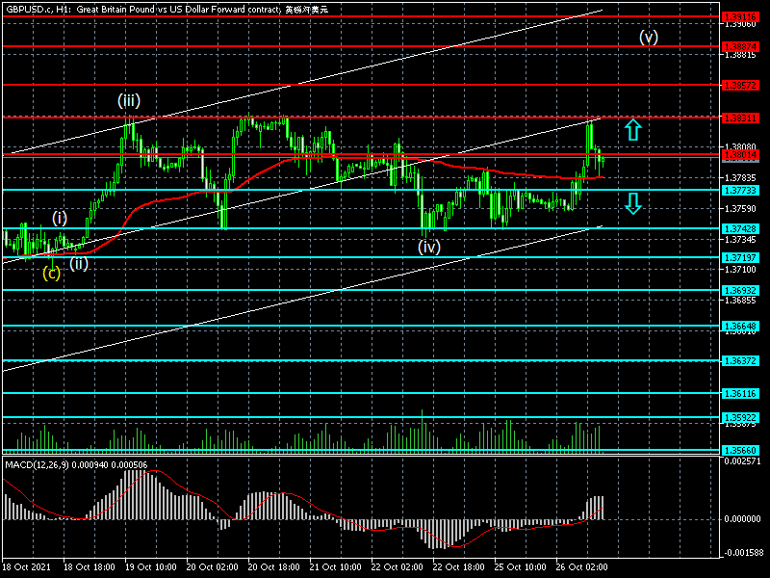770x578 pixels.
Task: Click the 1.37345 price scale value
Action: 741,239
